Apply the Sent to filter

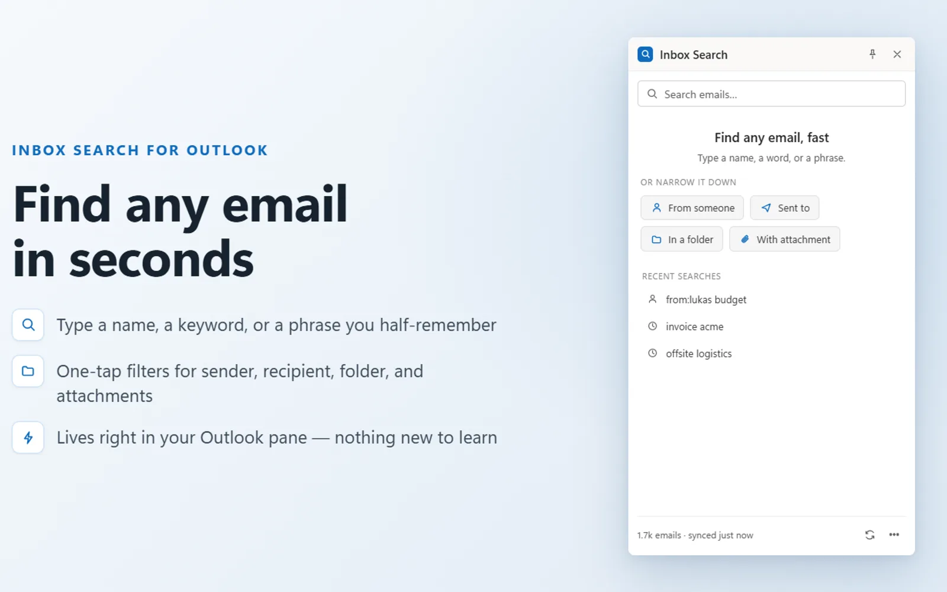click(x=785, y=208)
